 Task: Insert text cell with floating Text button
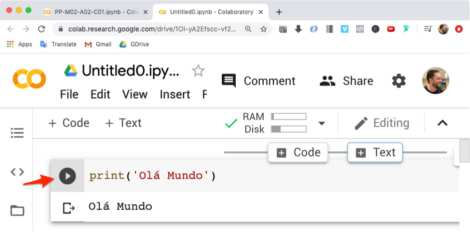click(x=375, y=153)
